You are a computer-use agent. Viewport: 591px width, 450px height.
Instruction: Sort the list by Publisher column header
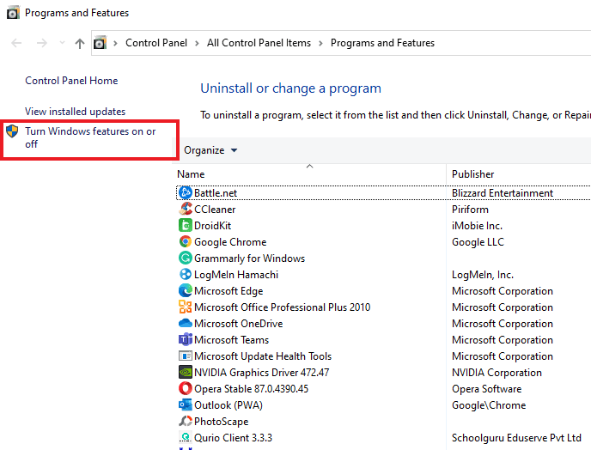coord(473,174)
